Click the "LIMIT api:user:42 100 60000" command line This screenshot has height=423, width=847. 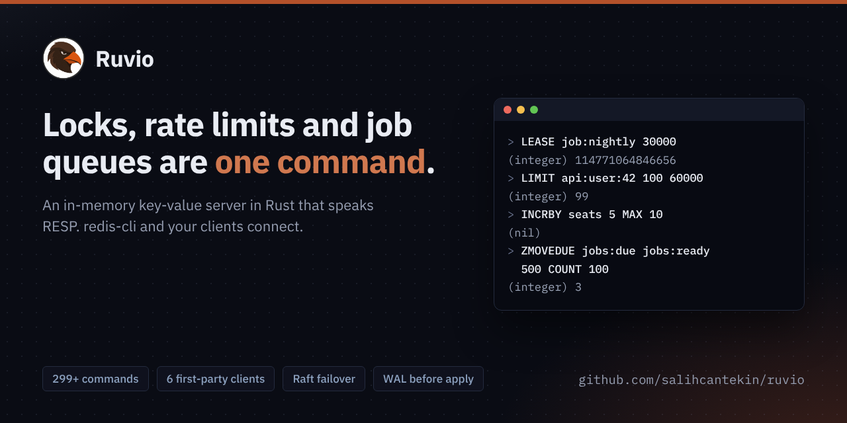click(x=605, y=178)
